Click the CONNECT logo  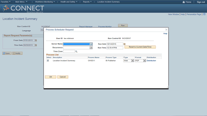(x=23, y=8)
